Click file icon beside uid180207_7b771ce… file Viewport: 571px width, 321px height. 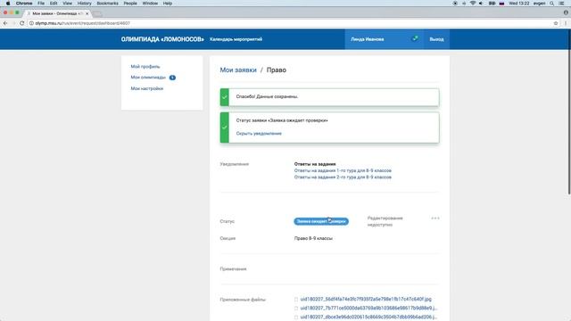click(296, 309)
